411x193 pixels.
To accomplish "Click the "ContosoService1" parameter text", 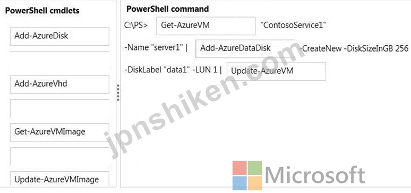I will pos(293,25).
